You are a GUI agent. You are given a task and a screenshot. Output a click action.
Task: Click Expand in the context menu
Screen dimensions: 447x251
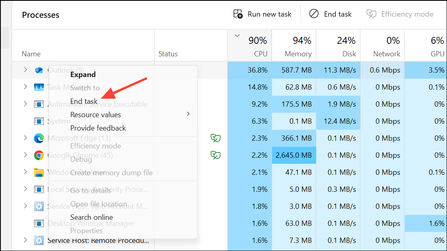point(83,75)
